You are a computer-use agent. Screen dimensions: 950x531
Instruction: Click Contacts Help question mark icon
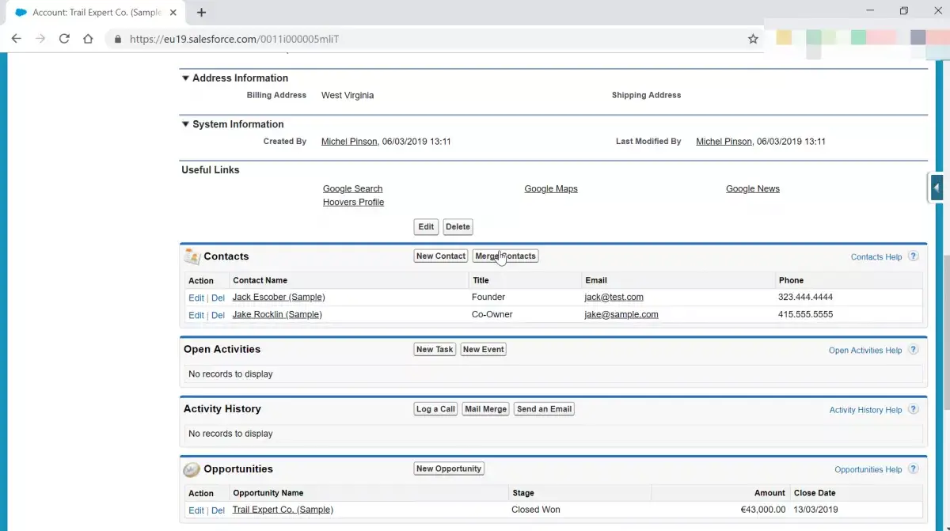(x=914, y=256)
